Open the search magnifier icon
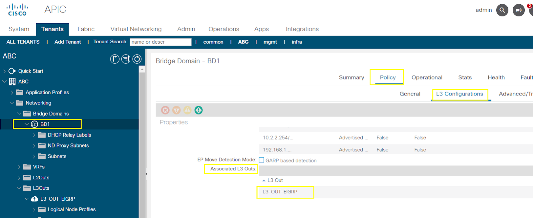 click(502, 10)
